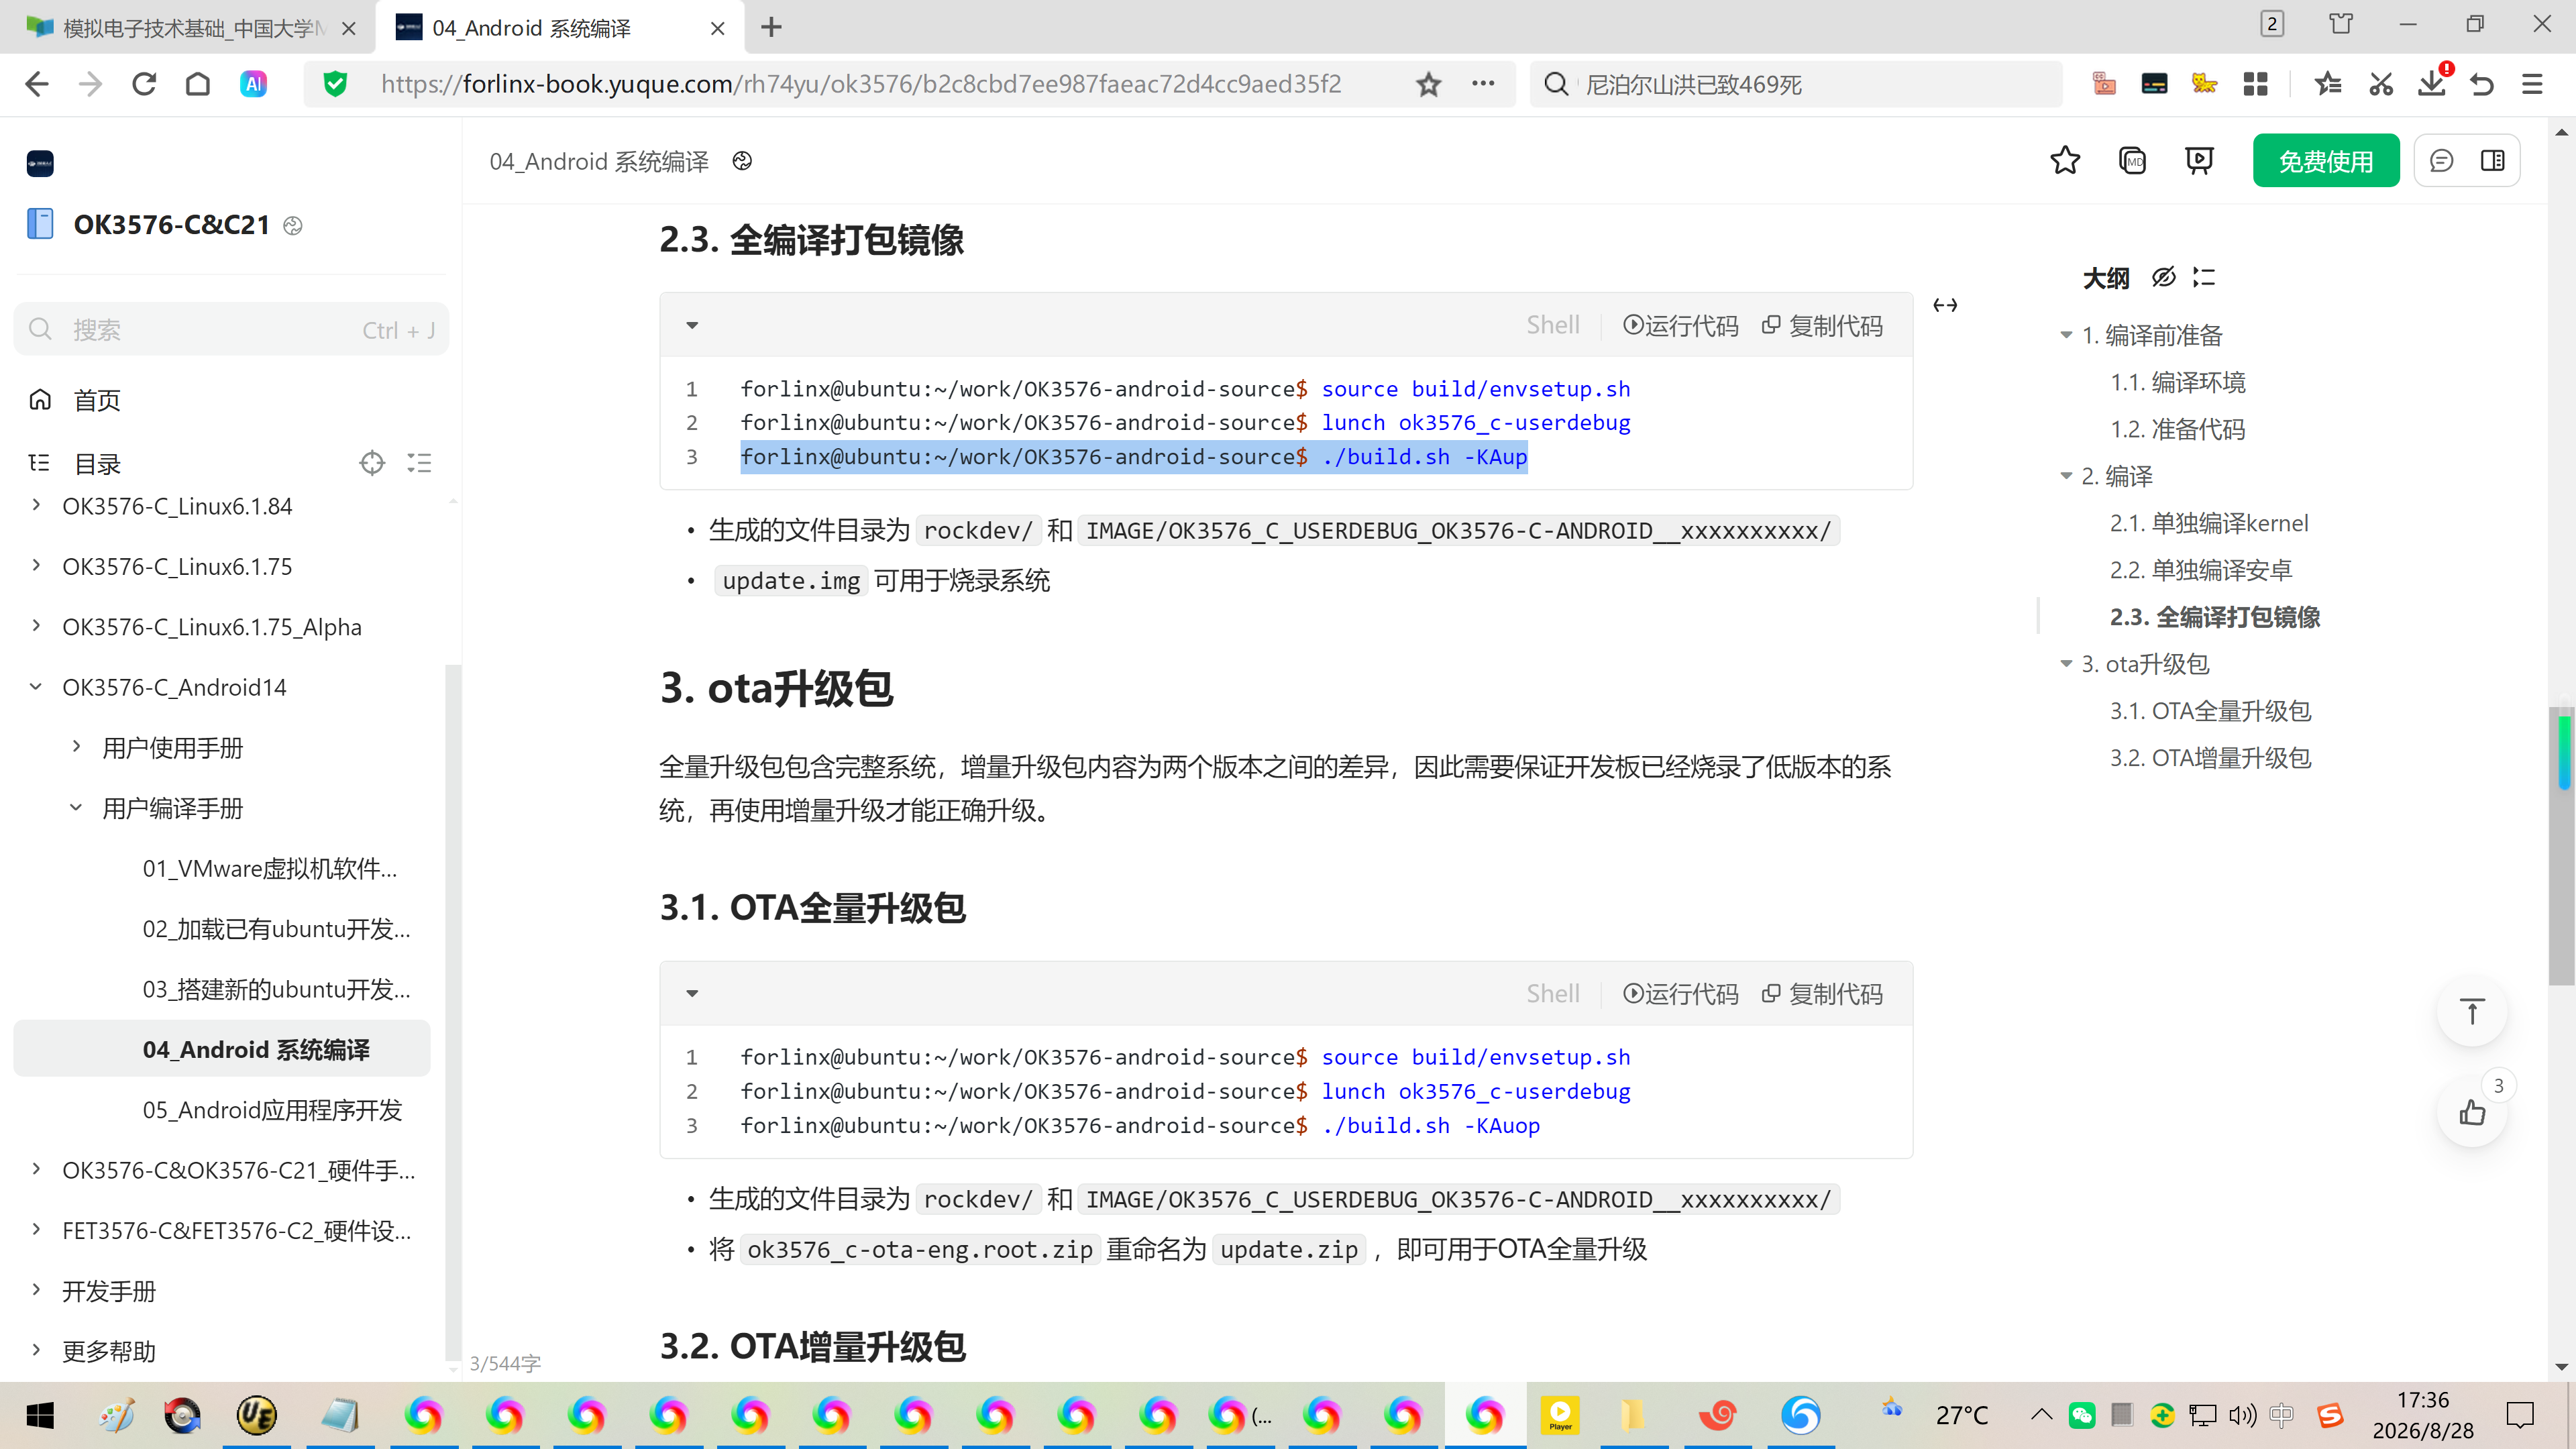Viewport: 2576px width, 1449px height.
Task: Bookmark this page with the address bar star
Action: coord(1429,84)
